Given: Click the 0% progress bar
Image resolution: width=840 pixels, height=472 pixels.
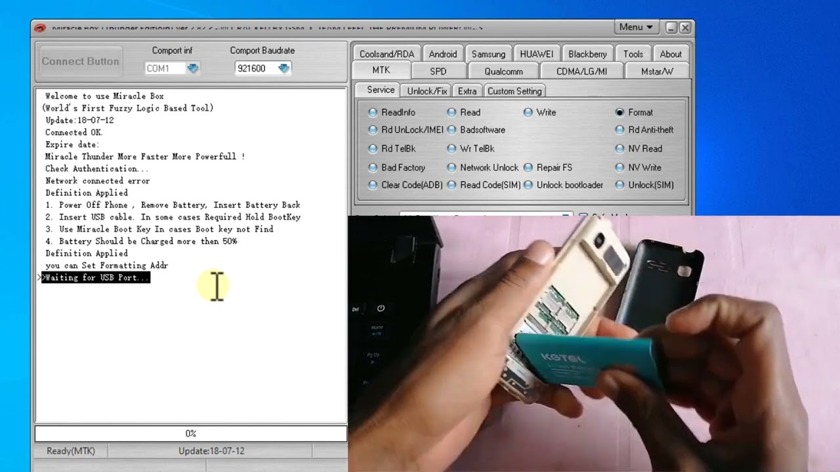Looking at the screenshot, I should (x=190, y=433).
